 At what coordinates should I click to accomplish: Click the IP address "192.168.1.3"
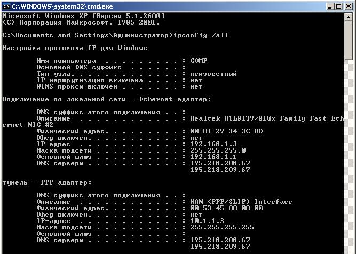click(x=213, y=144)
